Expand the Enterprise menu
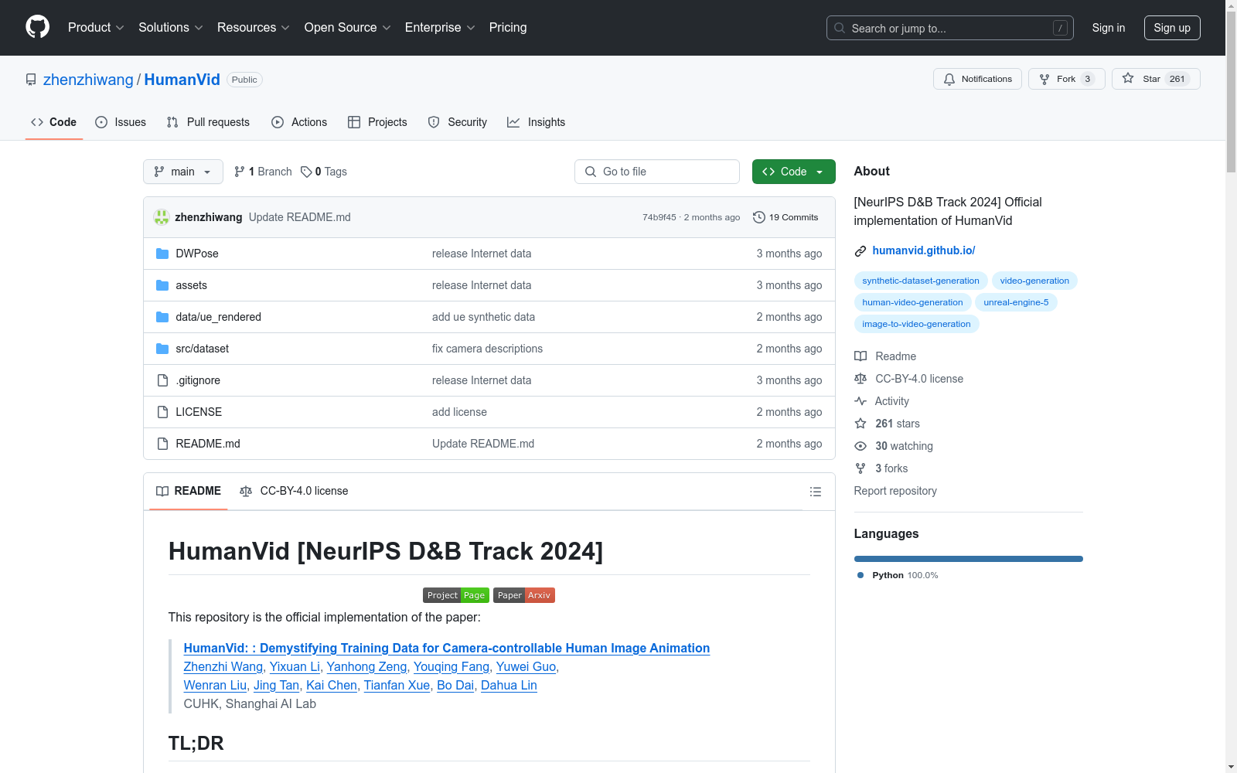The image size is (1237, 773). click(x=440, y=27)
